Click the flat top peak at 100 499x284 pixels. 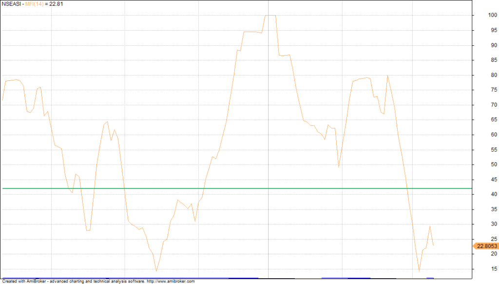(x=270, y=15)
